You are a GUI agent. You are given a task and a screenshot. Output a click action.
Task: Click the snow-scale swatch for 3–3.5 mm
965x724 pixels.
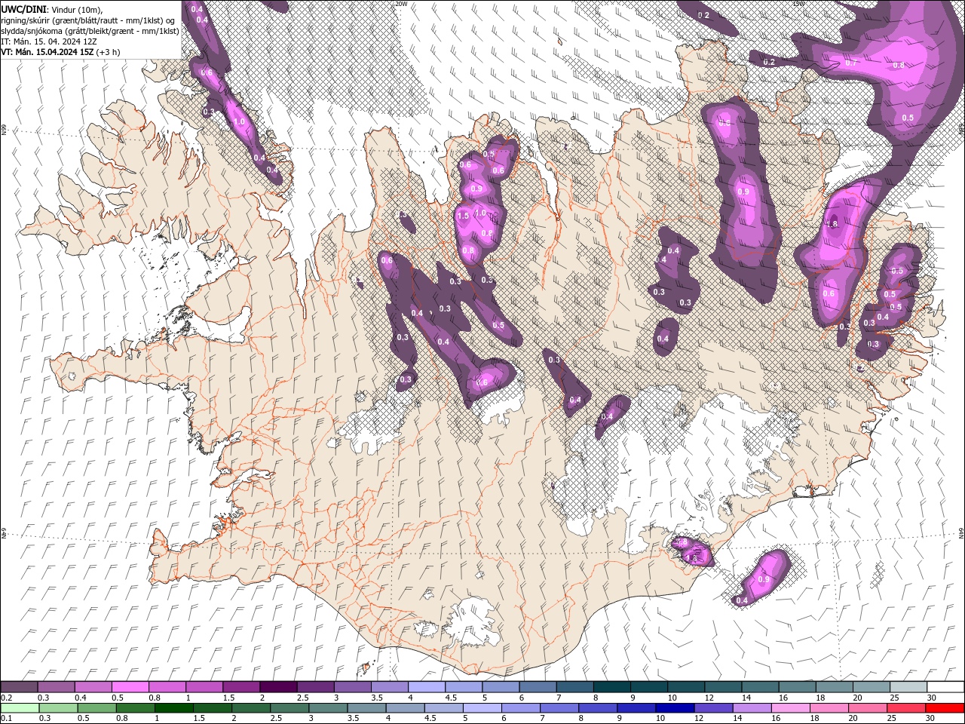[x=352, y=687]
